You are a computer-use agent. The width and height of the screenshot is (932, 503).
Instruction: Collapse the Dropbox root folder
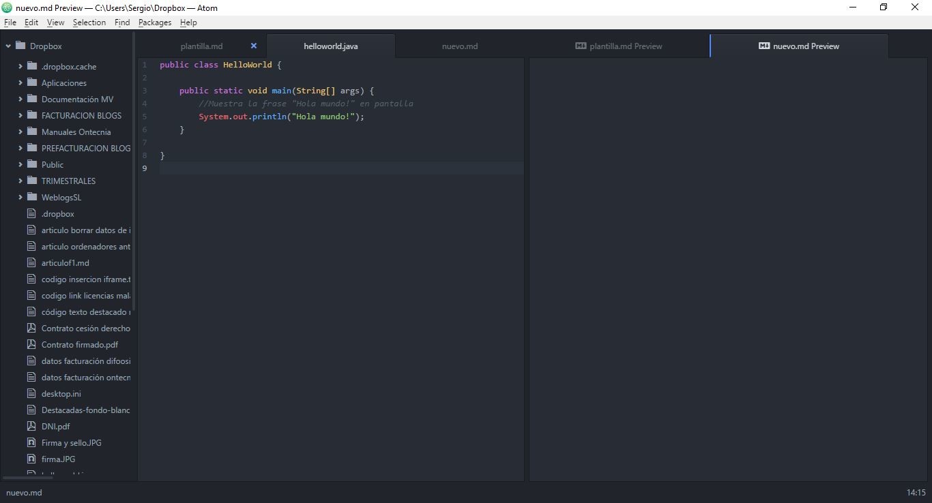tap(9, 46)
